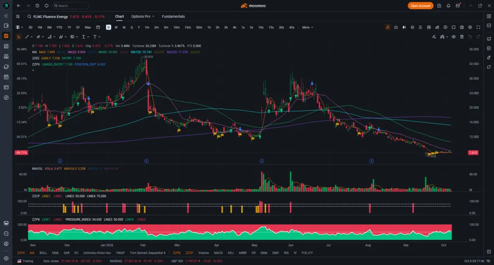Click the August earnings event marker

(x=371, y=161)
